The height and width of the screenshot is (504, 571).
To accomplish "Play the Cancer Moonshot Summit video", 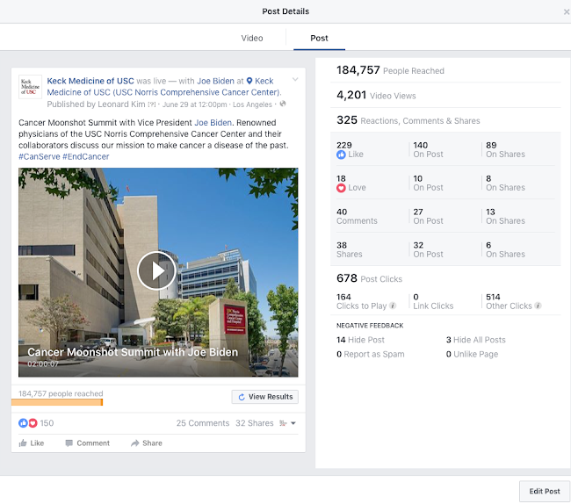I will [156, 270].
